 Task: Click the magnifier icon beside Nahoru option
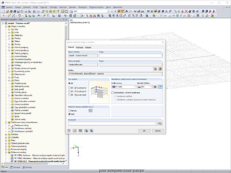tap(91, 110)
